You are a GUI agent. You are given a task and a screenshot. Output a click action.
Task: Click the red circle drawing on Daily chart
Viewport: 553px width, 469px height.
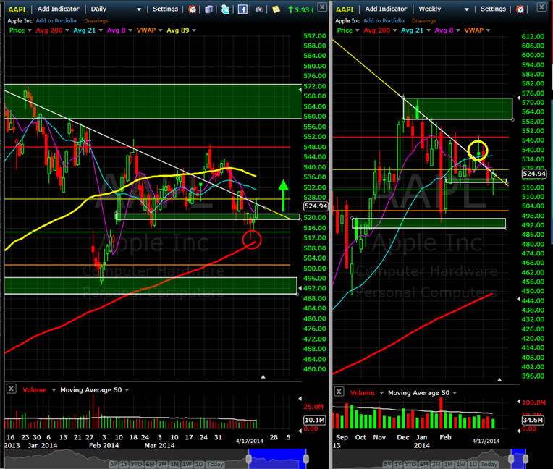pyautogui.click(x=252, y=240)
